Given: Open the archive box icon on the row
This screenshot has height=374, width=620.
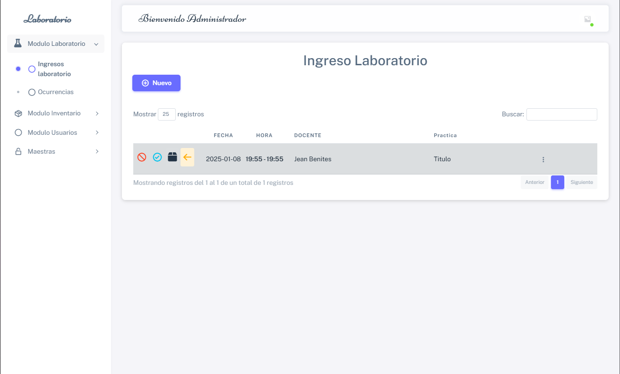Looking at the screenshot, I should coord(172,157).
